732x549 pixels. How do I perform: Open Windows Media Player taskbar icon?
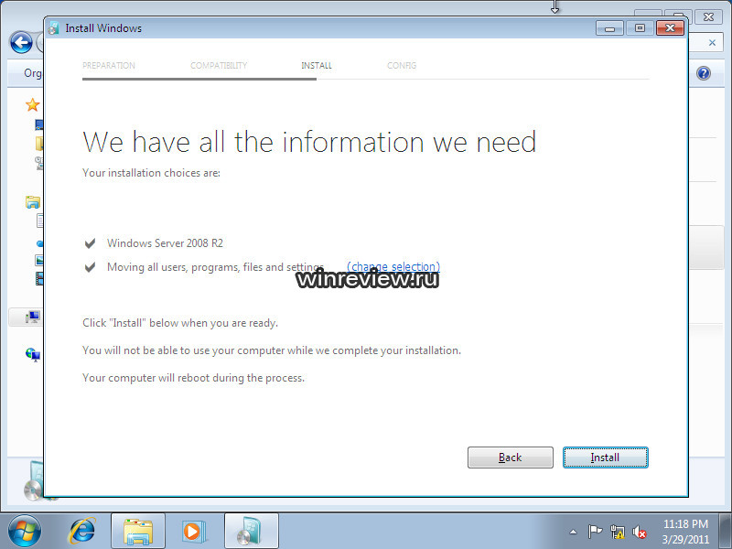(193, 531)
